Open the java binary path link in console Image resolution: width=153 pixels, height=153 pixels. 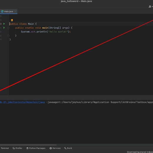22,102
